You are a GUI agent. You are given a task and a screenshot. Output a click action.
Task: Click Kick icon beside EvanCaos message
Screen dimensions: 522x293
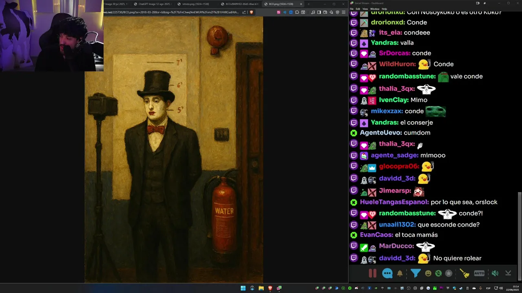coord(354,235)
